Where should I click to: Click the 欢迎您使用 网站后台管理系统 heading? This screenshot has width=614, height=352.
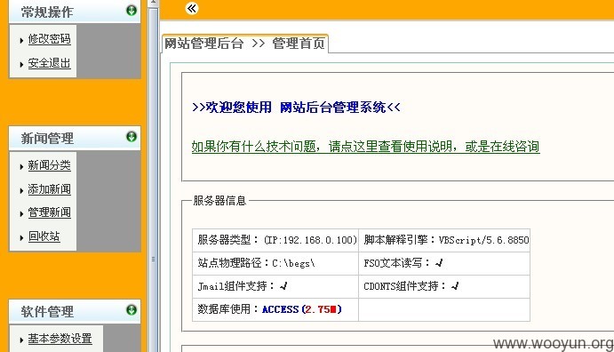coord(296,108)
